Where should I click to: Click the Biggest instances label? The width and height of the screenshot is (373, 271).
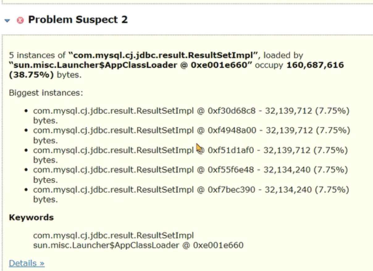(x=46, y=93)
